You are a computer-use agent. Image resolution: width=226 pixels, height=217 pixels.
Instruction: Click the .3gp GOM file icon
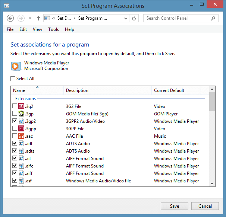(21, 114)
